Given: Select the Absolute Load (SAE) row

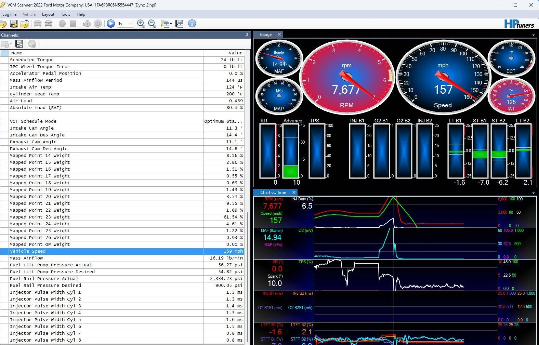Looking at the screenshot, I should point(122,108).
